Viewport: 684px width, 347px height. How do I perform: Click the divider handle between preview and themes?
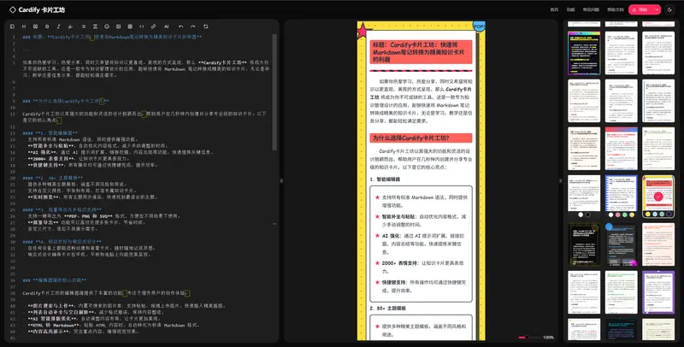pos(561,180)
